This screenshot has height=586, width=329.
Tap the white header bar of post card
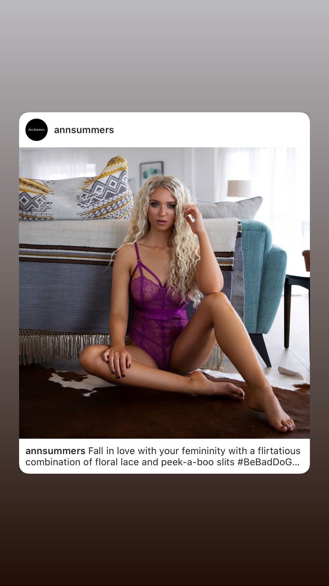click(164, 130)
